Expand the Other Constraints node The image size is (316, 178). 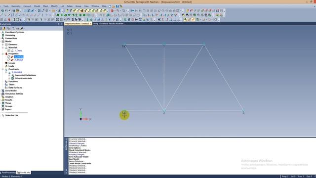click(x=9, y=78)
